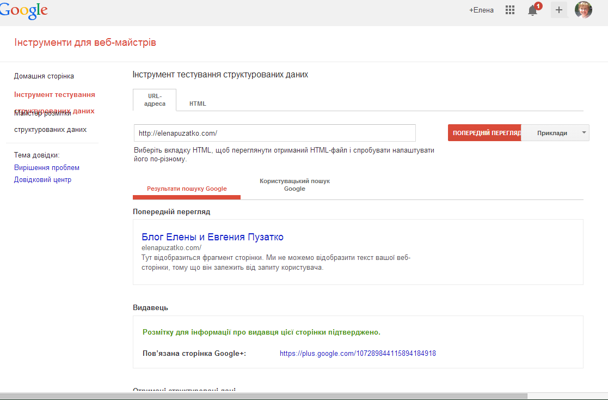Go to Домашня сторінка
608x400 pixels.
(44, 76)
